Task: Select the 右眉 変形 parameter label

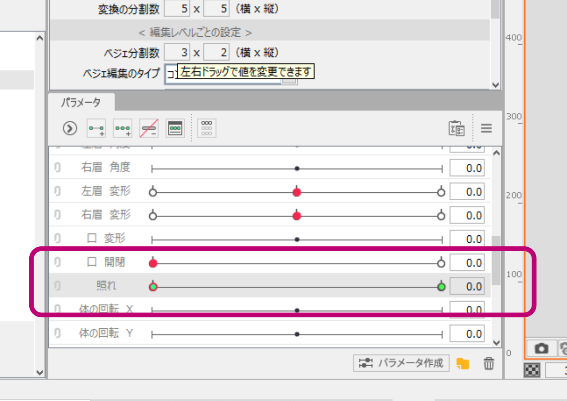Action: point(106,215)
